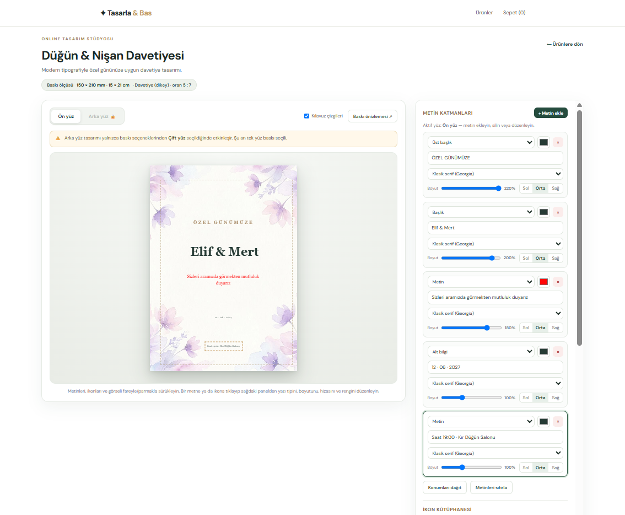Toggle the Kılavuz çizgileri checkbox

306,116
